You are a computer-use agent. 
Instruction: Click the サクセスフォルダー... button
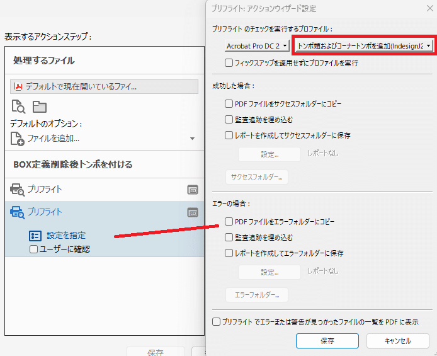[x=257, y=177]
